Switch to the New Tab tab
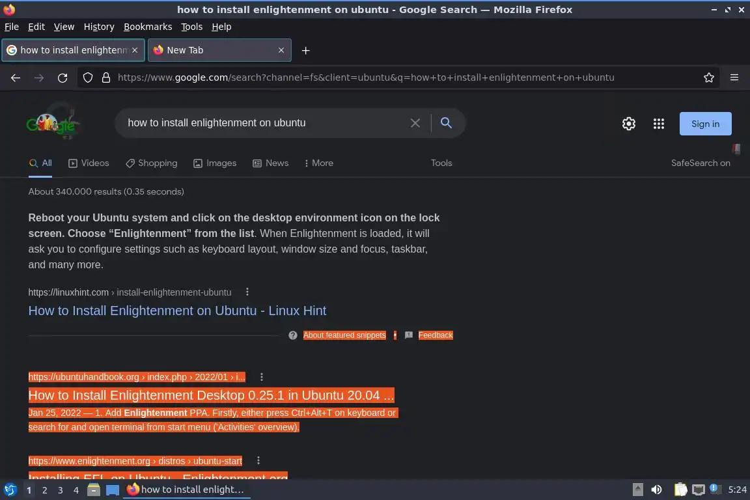 point(219,50)
